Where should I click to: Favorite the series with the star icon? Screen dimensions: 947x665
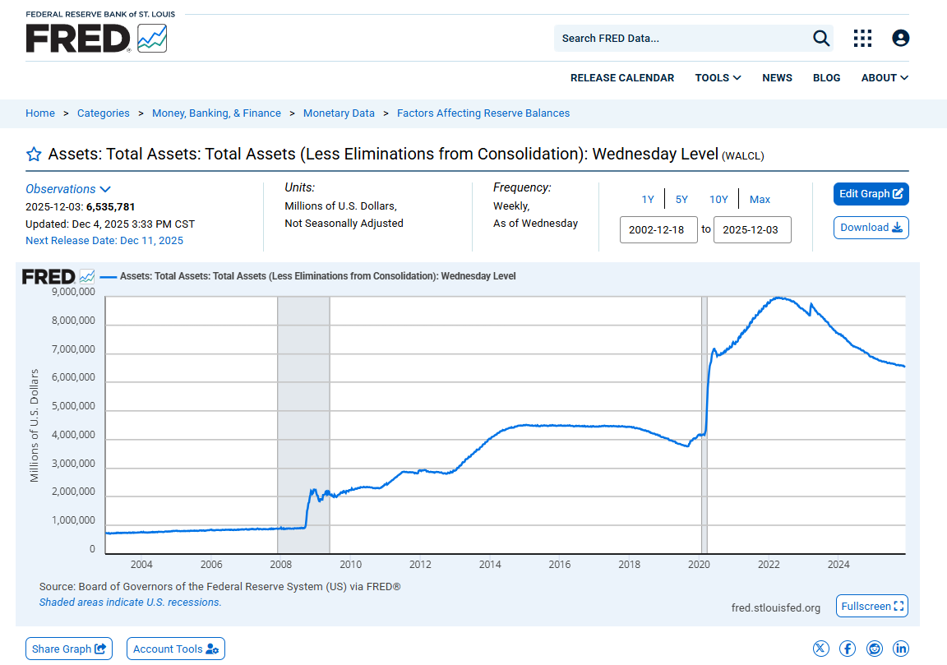coord(34,155)
